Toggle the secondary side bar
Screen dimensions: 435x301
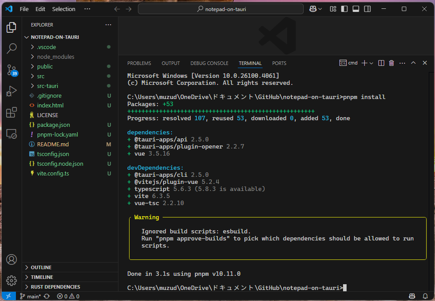coord(367,9)
